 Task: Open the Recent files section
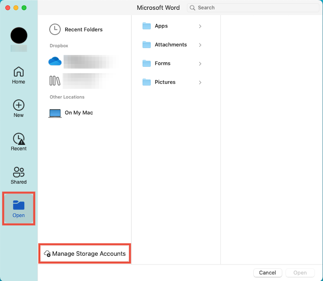[x=19, y=142]
